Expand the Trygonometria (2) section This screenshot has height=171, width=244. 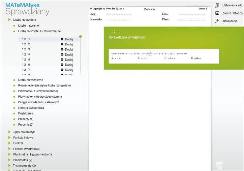click(x=9, y=165)
